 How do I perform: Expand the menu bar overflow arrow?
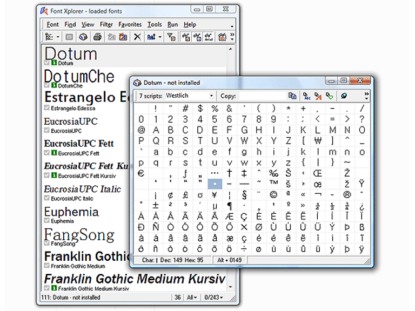click(232, 26)
